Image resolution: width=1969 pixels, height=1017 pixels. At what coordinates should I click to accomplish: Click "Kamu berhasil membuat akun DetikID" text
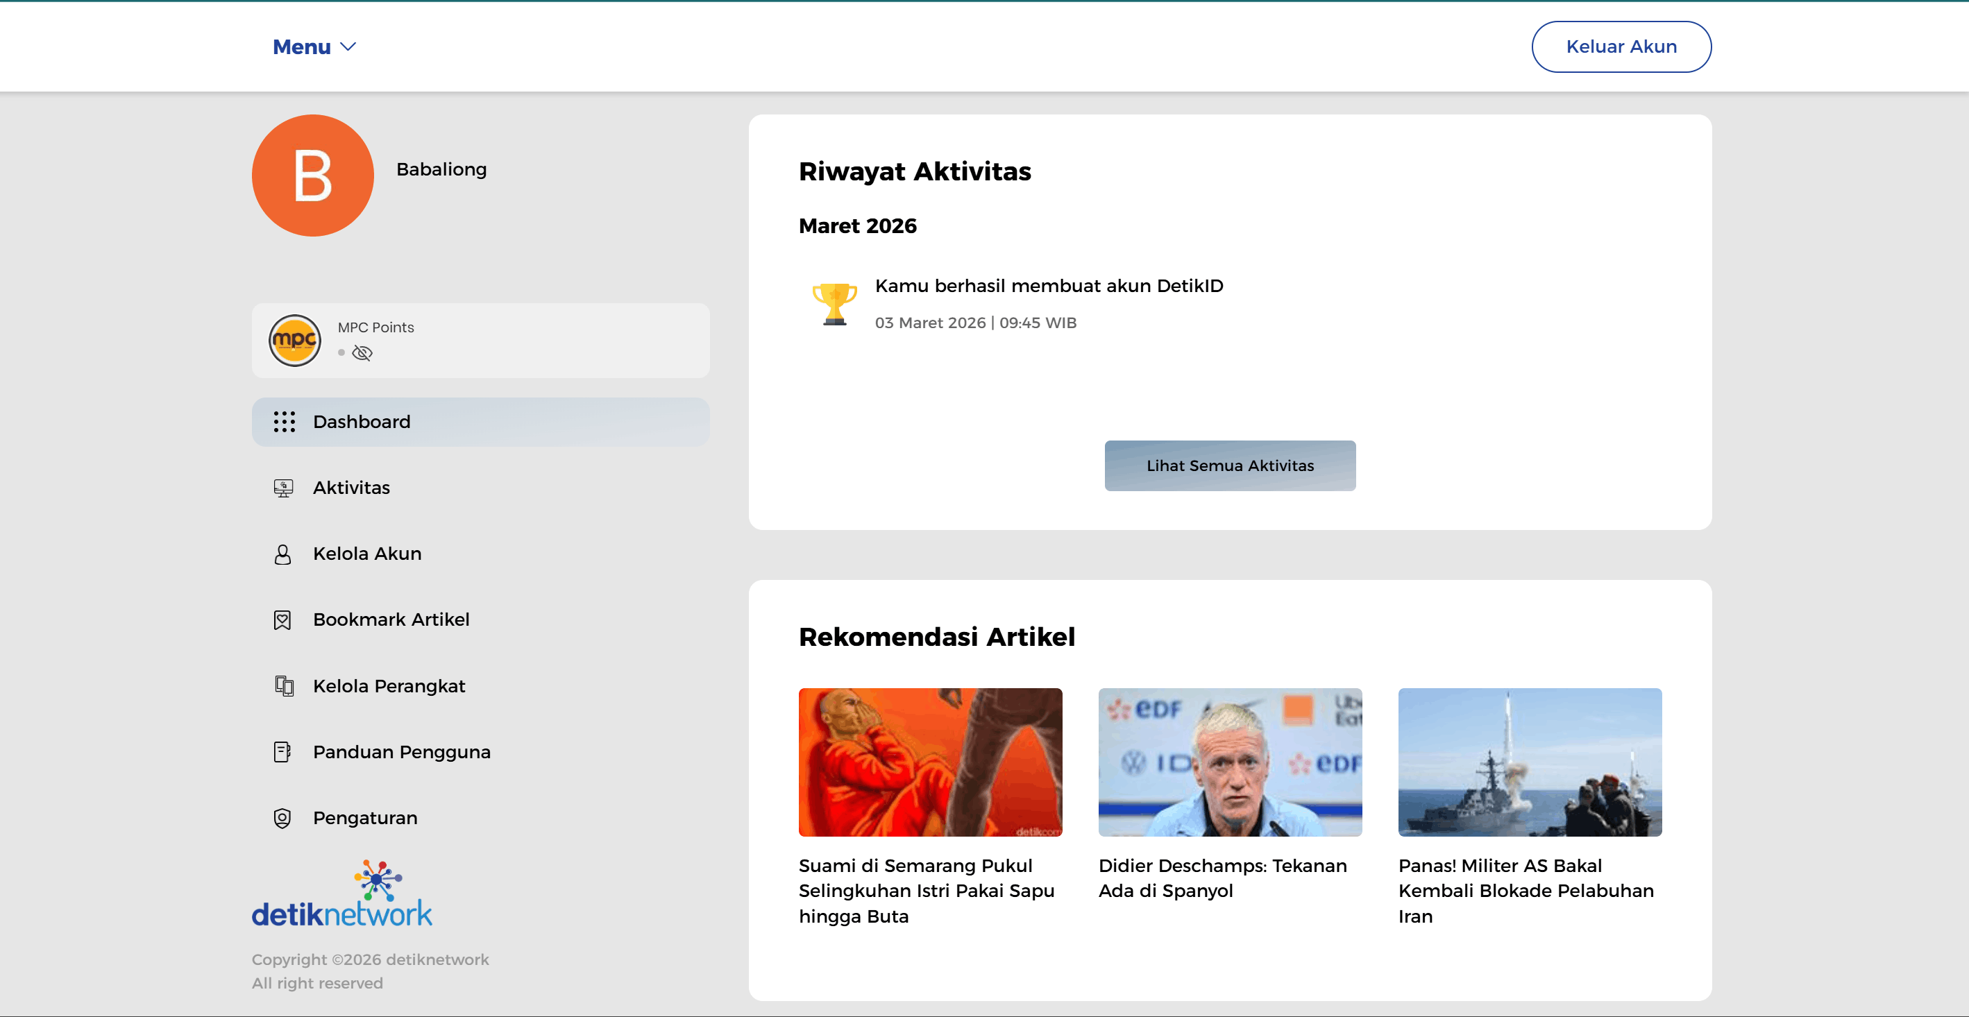coord(1049,286)
